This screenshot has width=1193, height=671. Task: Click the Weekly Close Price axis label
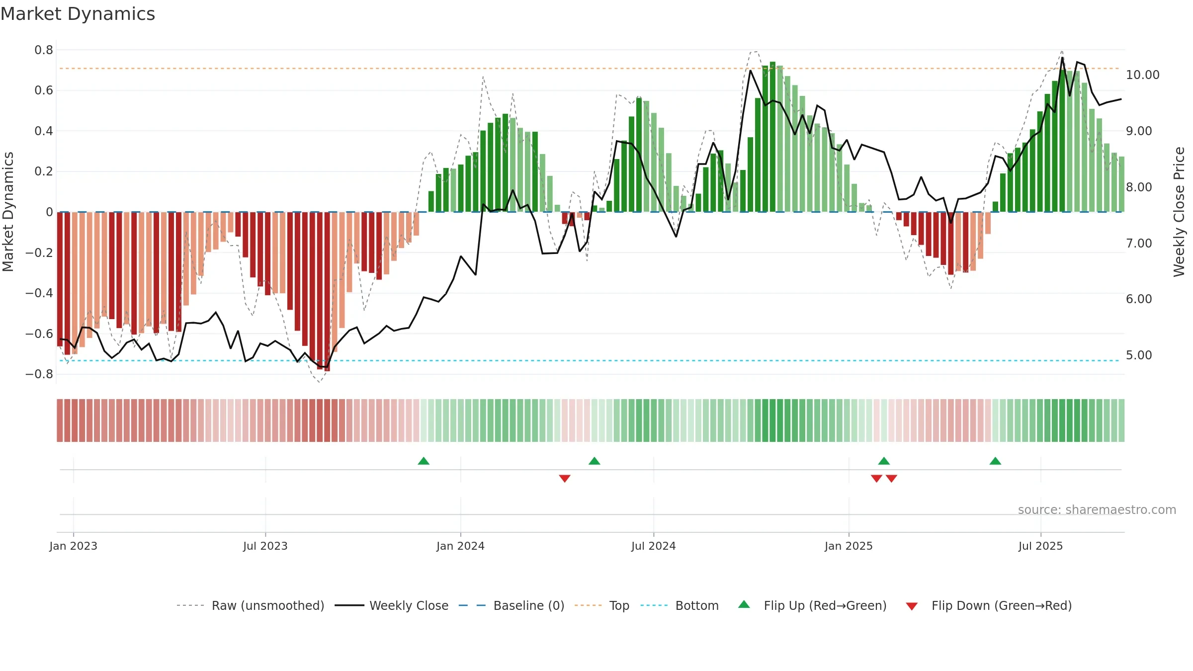(x=1179, y=212)
